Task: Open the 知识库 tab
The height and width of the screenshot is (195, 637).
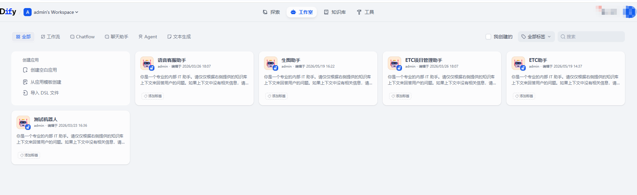Action: click(x=335, y=12)
